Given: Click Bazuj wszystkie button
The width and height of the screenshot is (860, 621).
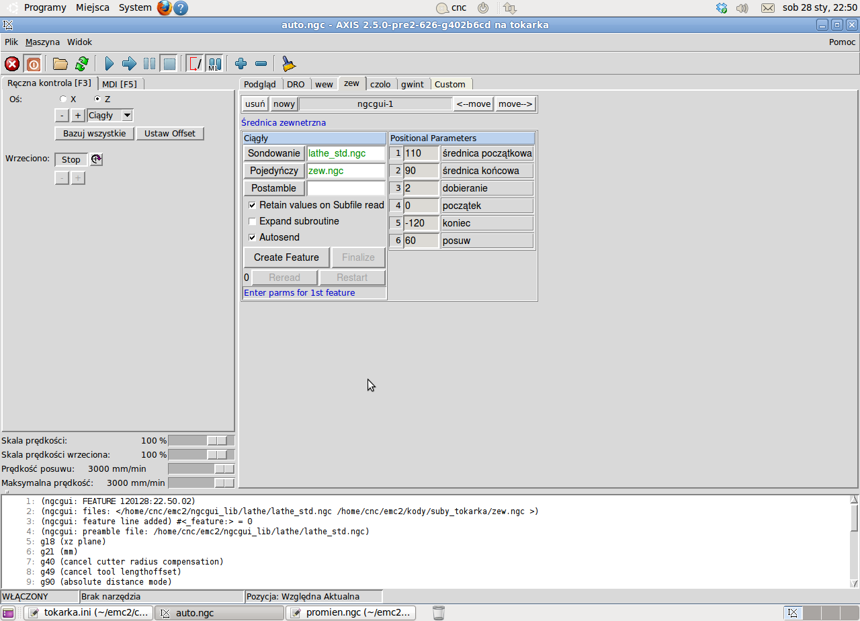Looking at the screenshot, I should (x=95, y=133).
